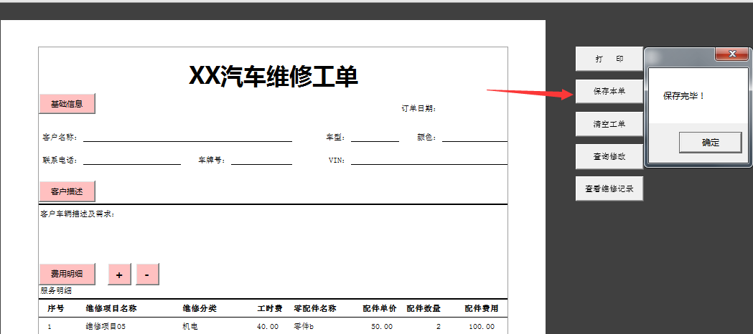This screenshot has height=334, width=753.
Task: Open 查看维修记录 repair records
Action: point(609,189)
